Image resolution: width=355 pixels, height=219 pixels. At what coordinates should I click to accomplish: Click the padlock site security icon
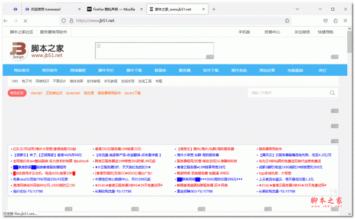72,21
